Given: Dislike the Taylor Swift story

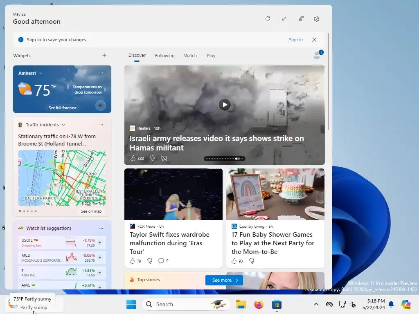Looking at the screenshot, I should (150, 261).
